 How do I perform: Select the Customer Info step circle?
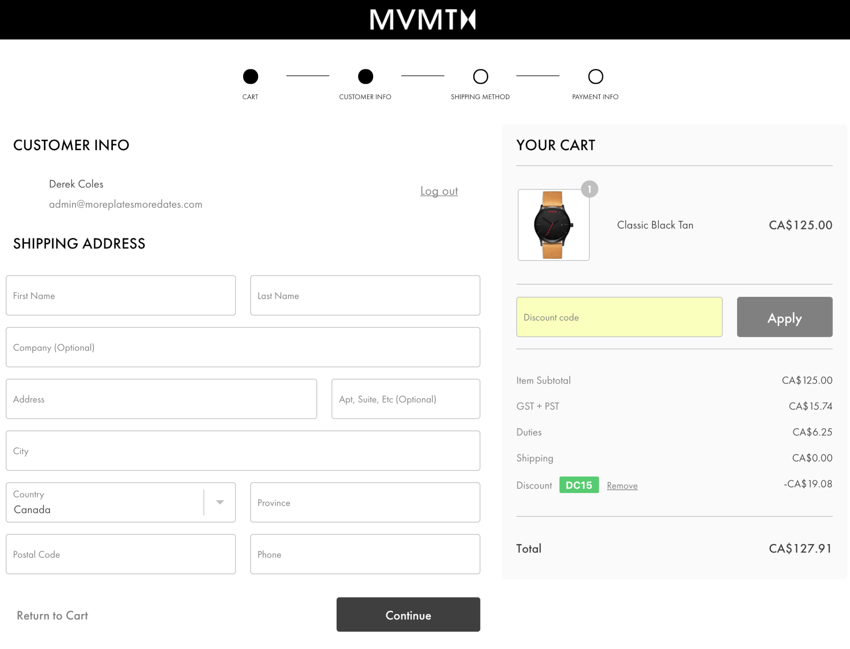pyautogui.click(x=365, y=76)
